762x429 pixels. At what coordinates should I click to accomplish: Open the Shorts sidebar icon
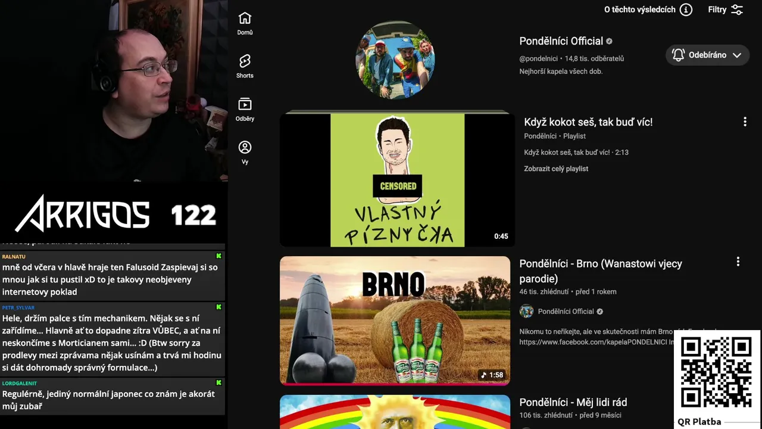pyautogui.click(x=245, y=61)
